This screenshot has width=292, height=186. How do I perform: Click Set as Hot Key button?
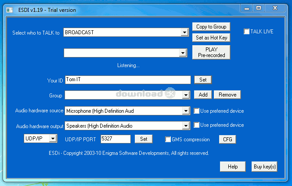click(x=211, y=38)
